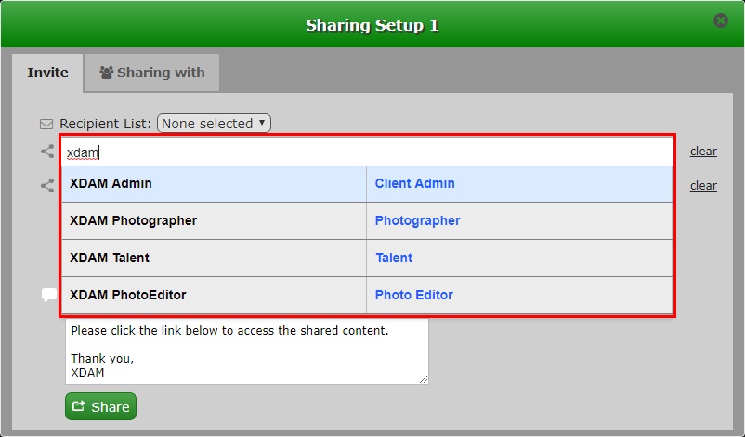The height and width of the screenshot is (437, 745).
Task: Click the message box resize handle
Action: (424, 379)
